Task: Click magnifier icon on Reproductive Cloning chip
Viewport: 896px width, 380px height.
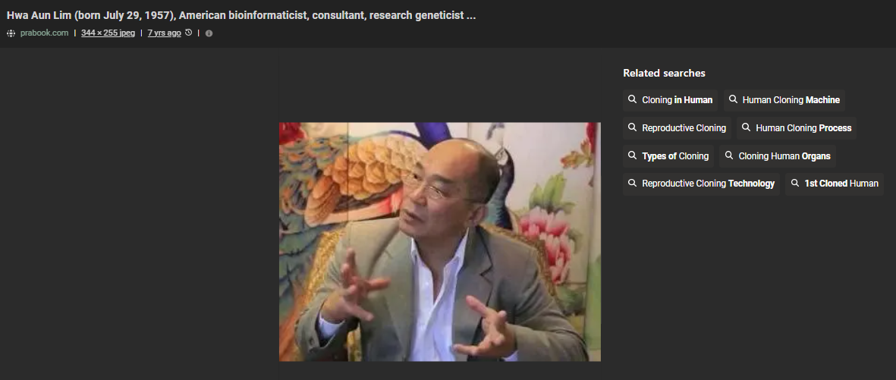Action: (x=632, y=127)
